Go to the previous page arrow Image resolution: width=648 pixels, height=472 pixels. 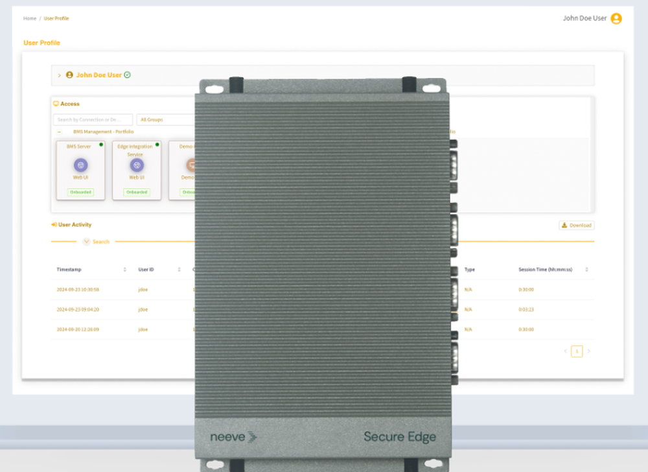tap(565, 351)
